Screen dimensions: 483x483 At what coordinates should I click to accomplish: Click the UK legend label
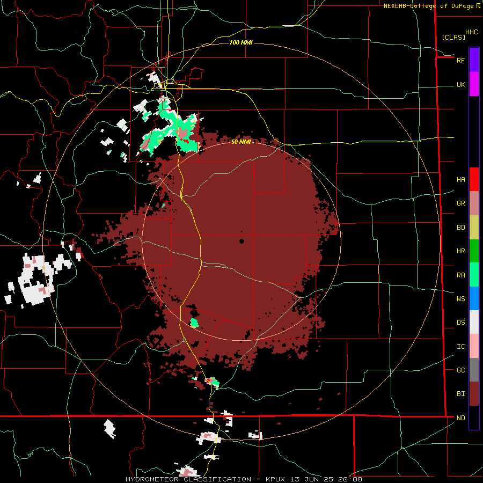tap(460, 85)
